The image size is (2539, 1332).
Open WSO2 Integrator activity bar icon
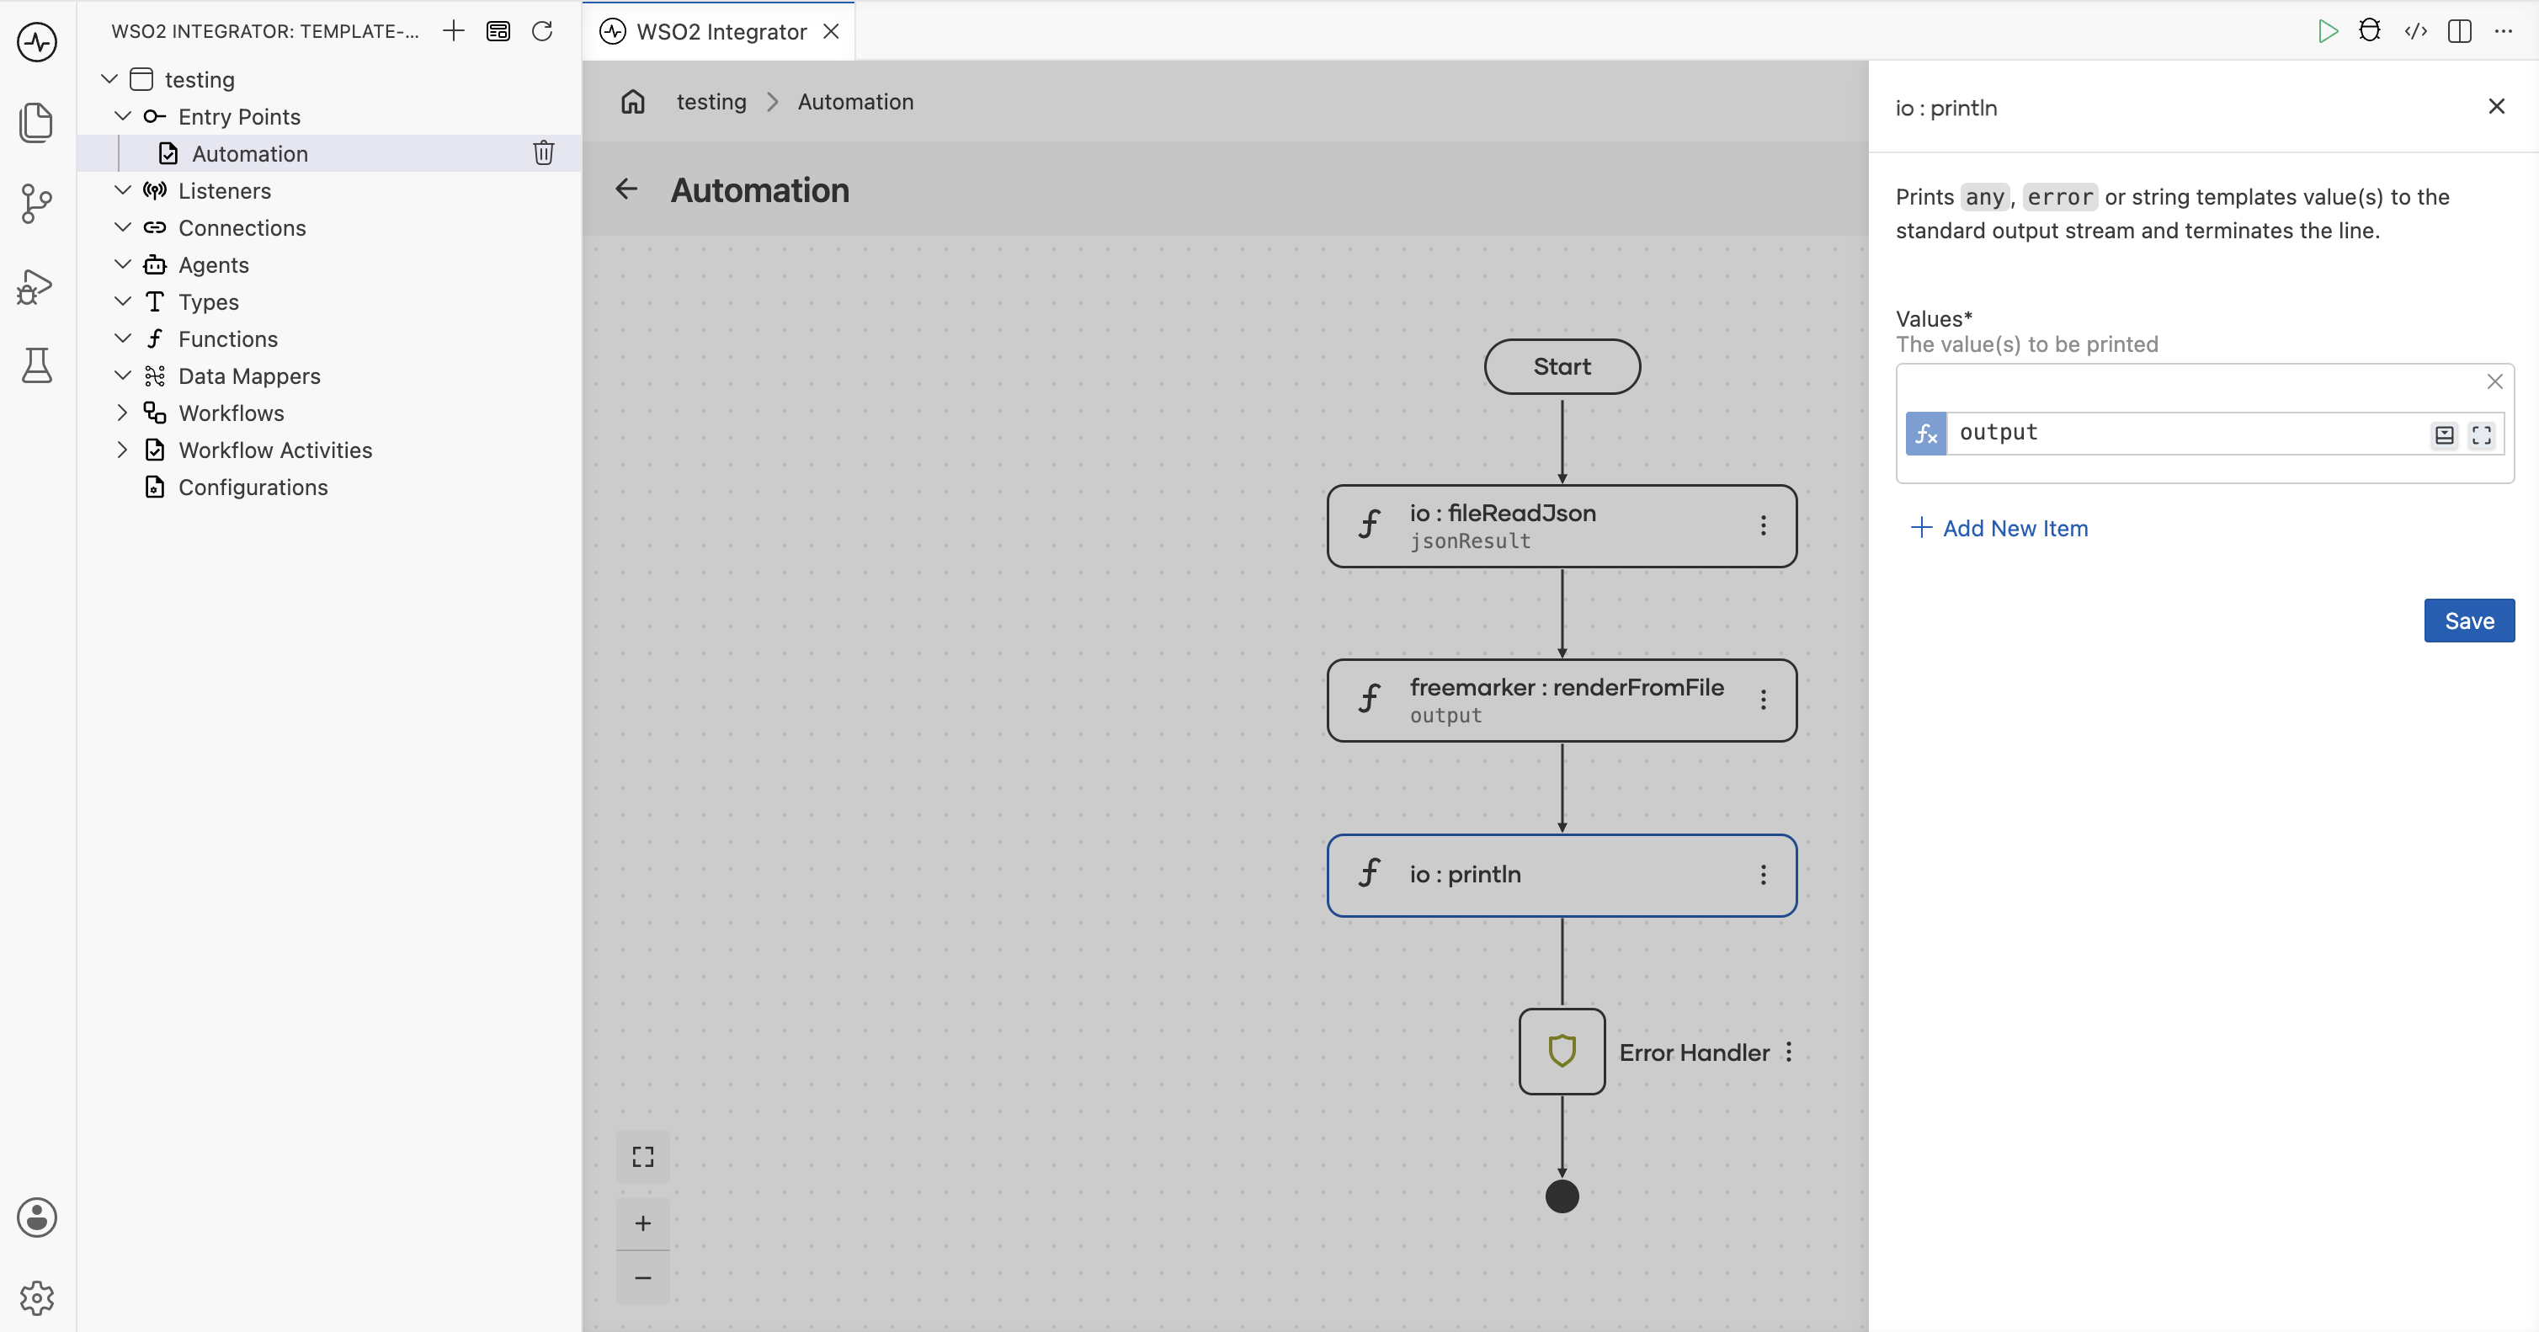pyautogui.click(x=36, y=41)
